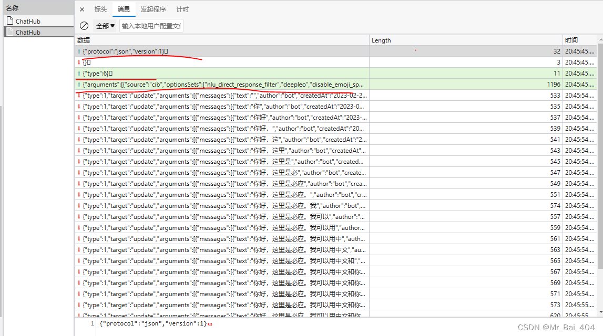The height and width of the screenshot is (336, 603).
Task: Sort by the 时间 column header
Action: coord(580,40)
